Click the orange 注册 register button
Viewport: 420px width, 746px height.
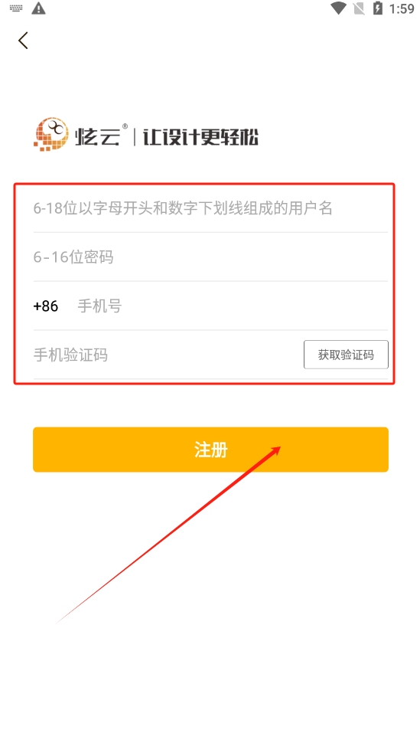coord(210,450)
